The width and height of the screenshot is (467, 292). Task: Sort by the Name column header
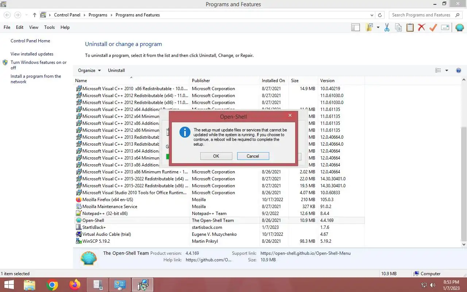click(x=132, y=81)
